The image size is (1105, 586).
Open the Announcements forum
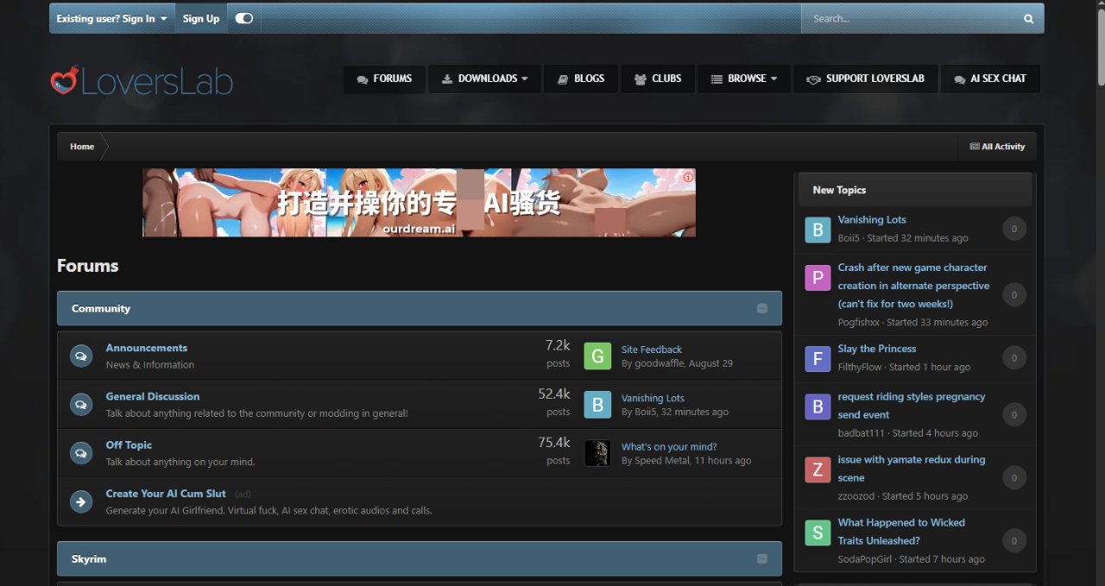click(x=147, y=348)
